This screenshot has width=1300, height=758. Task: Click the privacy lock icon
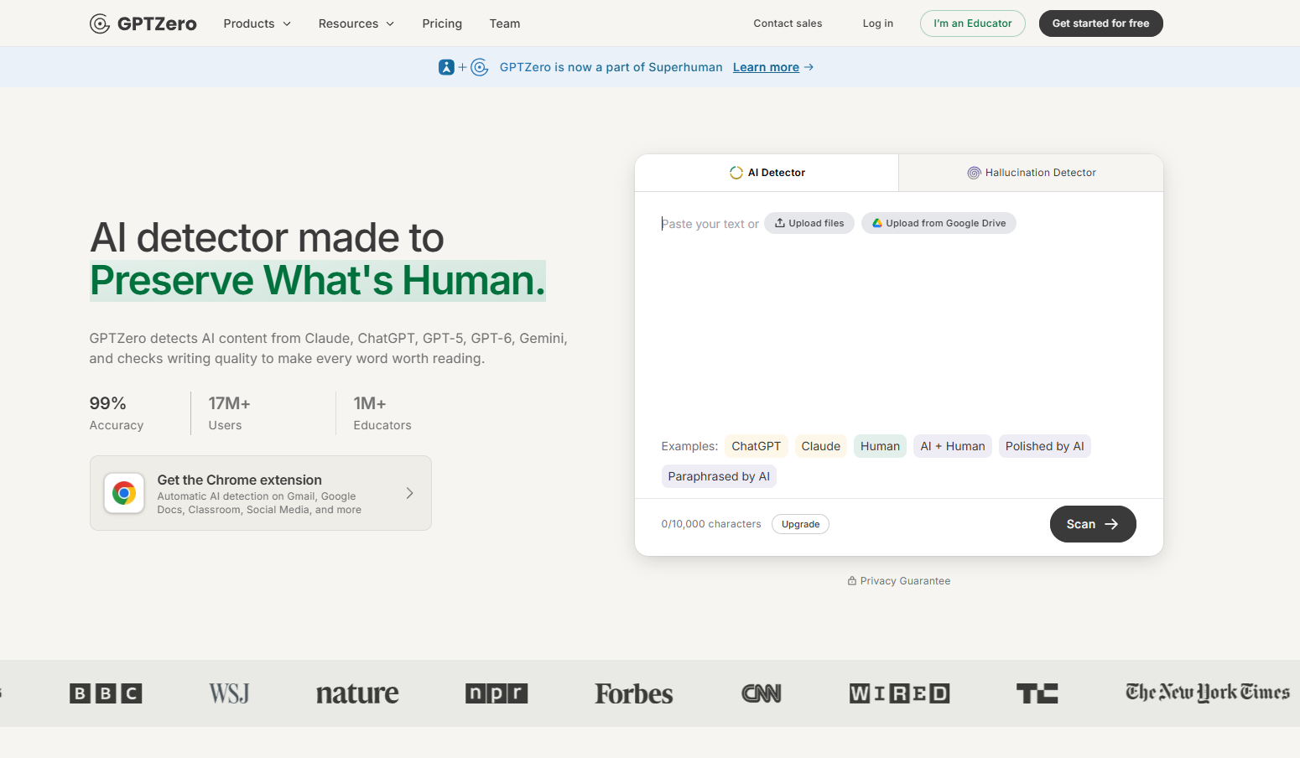coord(852,580)
